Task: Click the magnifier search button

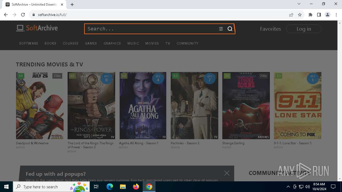Action: click(230, 29)
